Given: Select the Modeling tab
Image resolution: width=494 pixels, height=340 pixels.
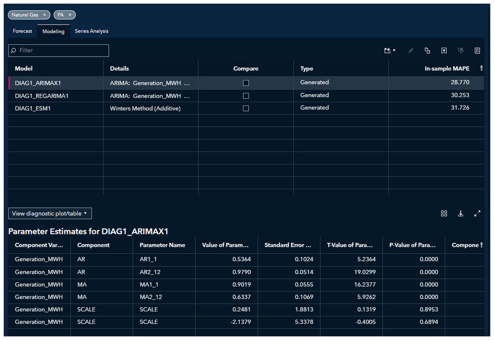Looking at the screenshot, I should pos(53,31).
